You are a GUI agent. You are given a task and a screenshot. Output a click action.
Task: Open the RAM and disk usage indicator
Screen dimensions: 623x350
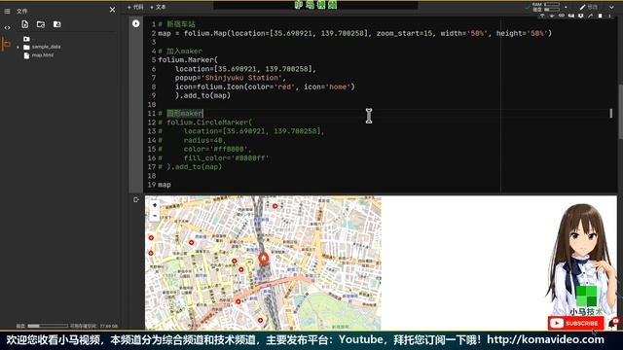(x=546, y=7)
